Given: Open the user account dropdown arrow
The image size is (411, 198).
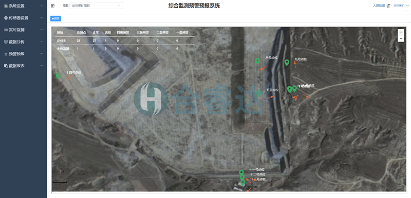Looking at the screenshot, I should [407, 6].
